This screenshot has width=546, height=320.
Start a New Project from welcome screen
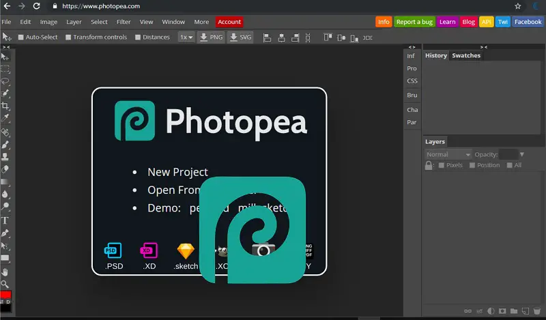pos(177,172)
